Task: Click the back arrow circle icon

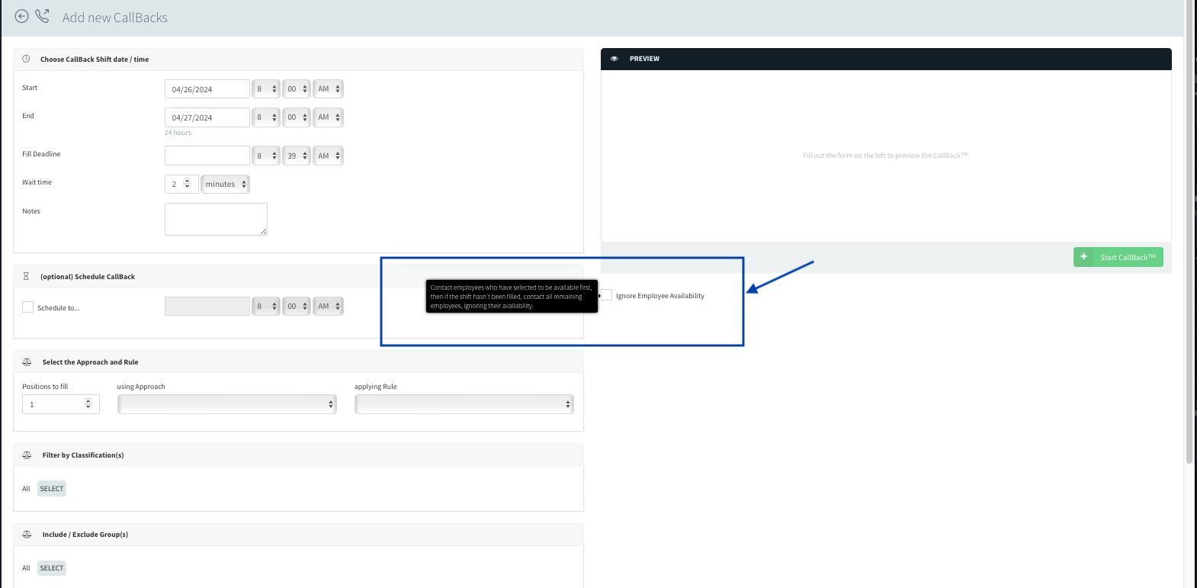Action: [x=21, y=16]
